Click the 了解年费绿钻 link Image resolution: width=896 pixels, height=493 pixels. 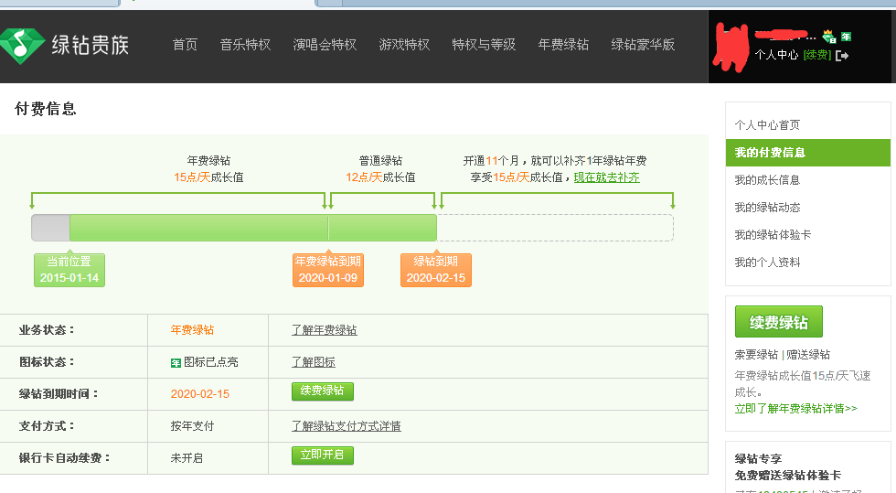[x=324, y=330]
